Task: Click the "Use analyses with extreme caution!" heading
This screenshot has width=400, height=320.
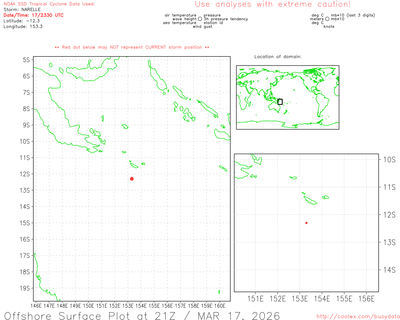Action: pyautogui.click(x=272, y=4)
